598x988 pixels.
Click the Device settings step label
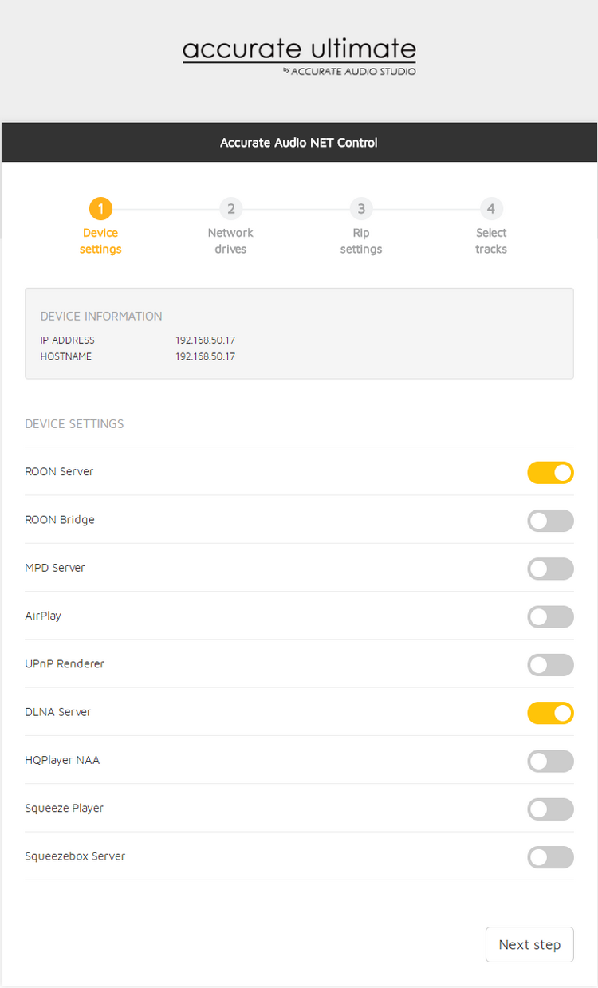100,241
